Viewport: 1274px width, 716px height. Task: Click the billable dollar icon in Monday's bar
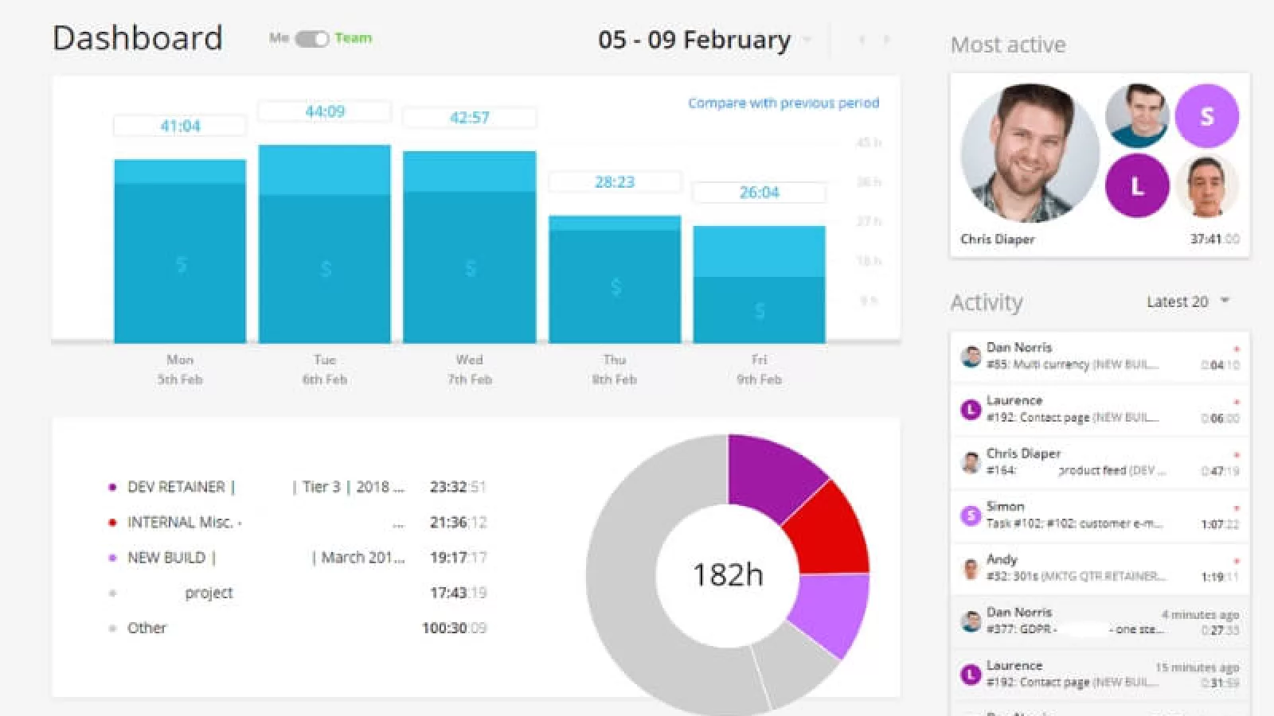tap(181, 264)
